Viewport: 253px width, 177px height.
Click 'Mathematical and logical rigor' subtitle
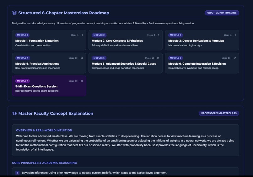[185, 45]
